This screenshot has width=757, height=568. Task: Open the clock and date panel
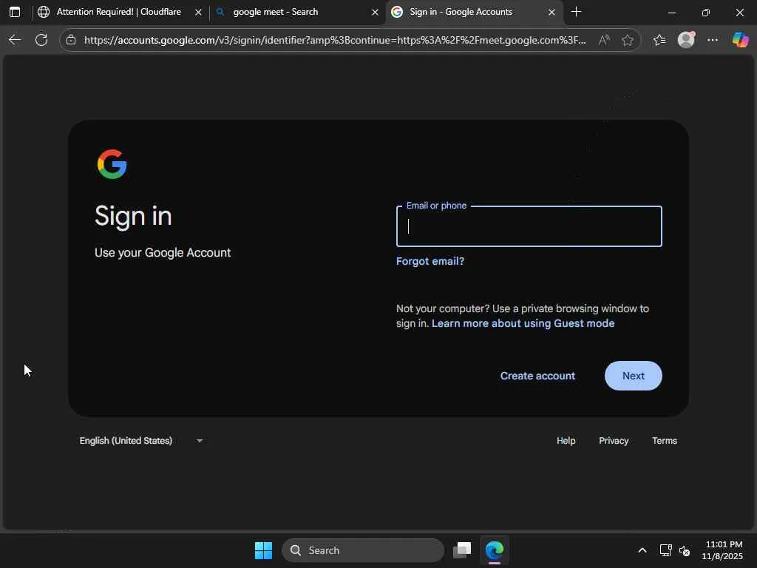pos(722,550)
